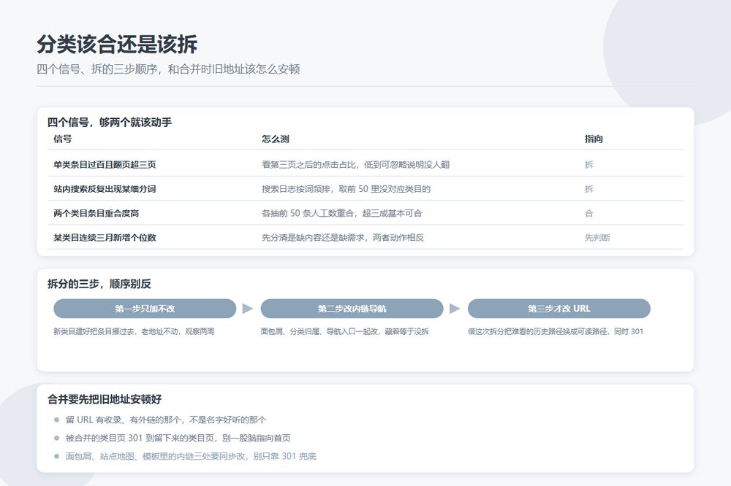This screenshot has width=731, height=486.
Task: Click the cell 看第三页之后的点击占比
Action: (x=356, y=164)
